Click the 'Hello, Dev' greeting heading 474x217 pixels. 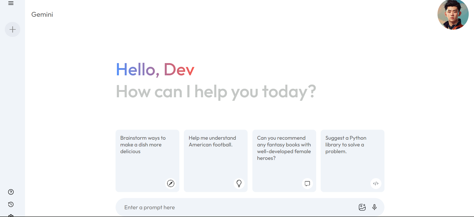tap(155, 69)
